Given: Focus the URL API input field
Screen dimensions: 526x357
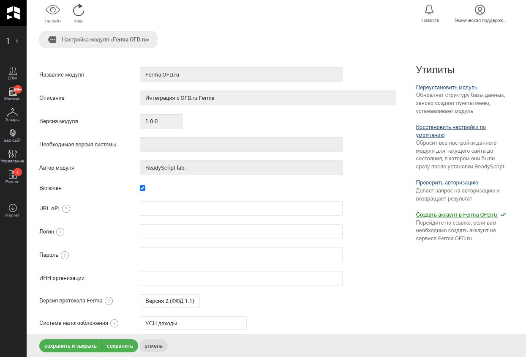Looking at the screenshot, I should [x=241, y=209].
